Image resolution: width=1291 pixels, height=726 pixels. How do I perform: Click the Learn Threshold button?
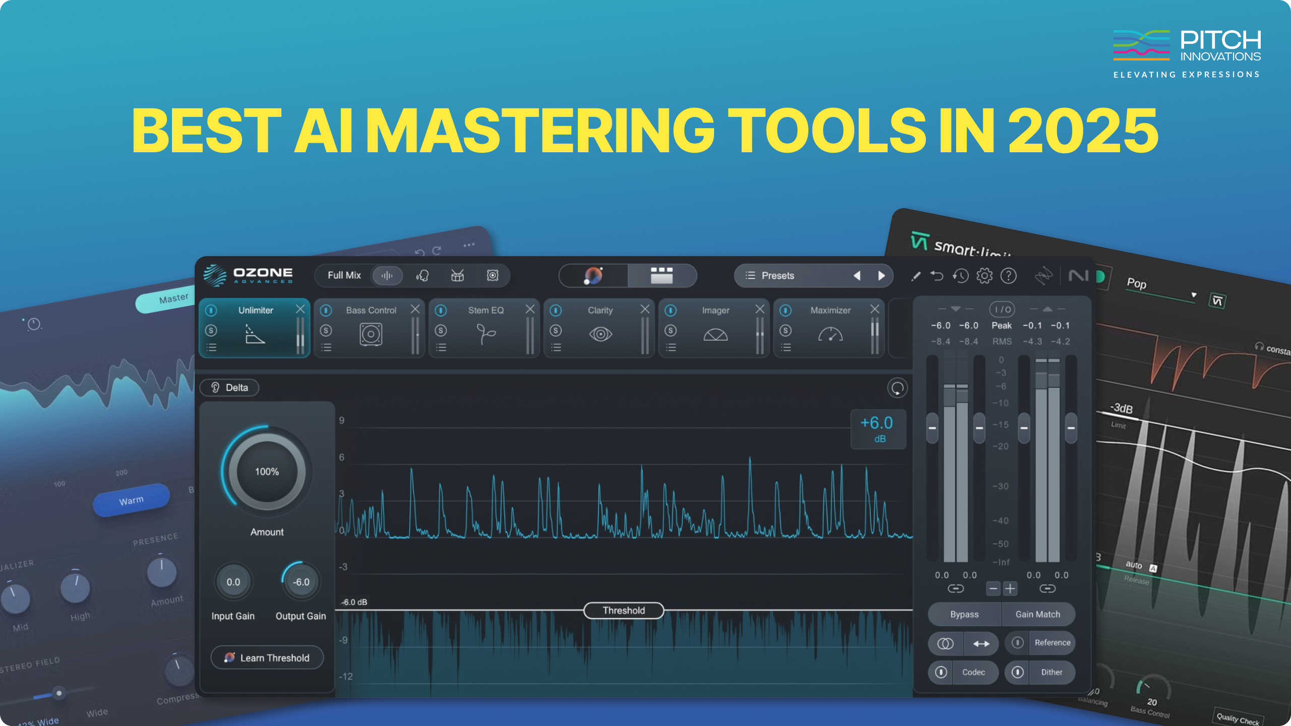pos(267,657)
